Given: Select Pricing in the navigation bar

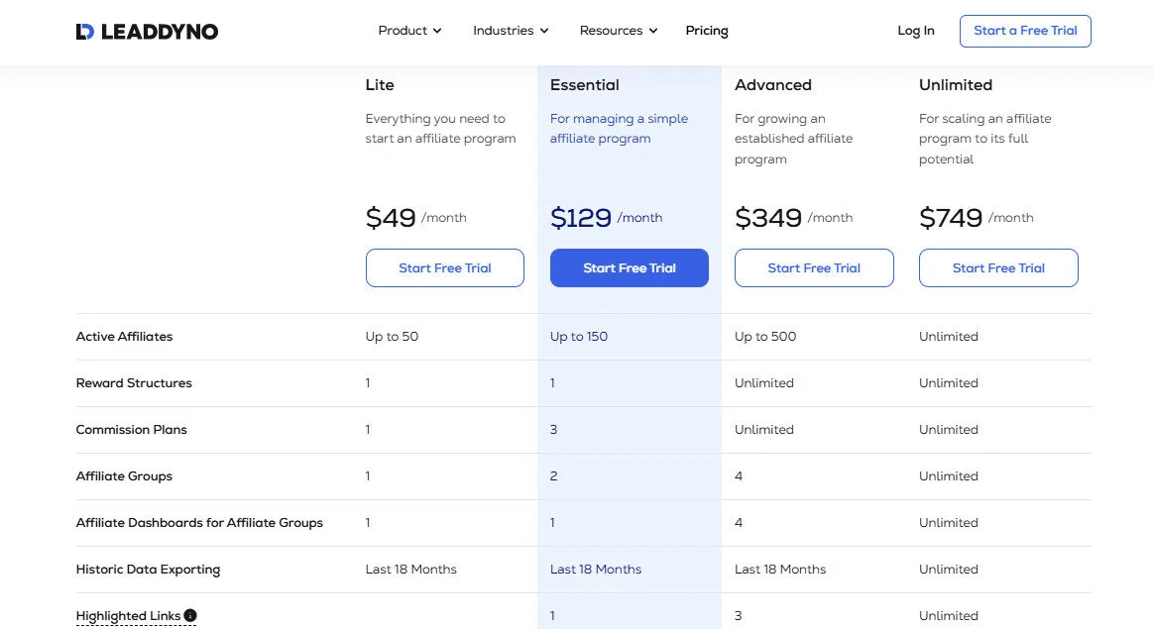Looking at the screenshot, I should (706, 31).
